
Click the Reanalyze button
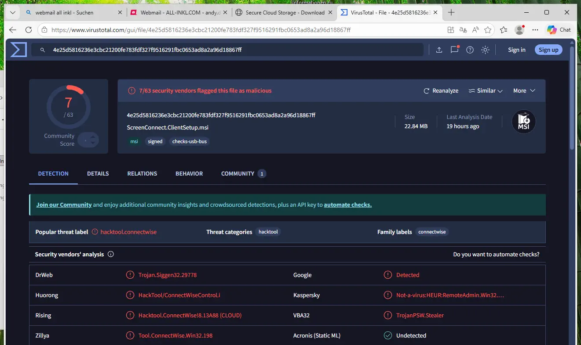pos(441,91)
